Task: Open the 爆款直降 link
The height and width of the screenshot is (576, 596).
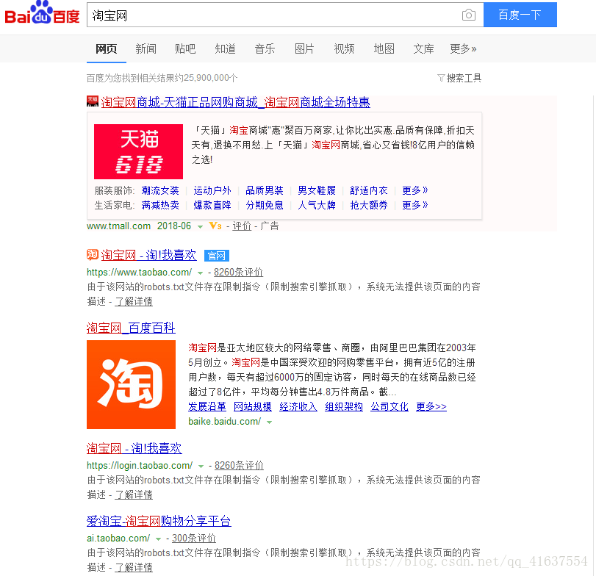Action: [x=212, y=205]
